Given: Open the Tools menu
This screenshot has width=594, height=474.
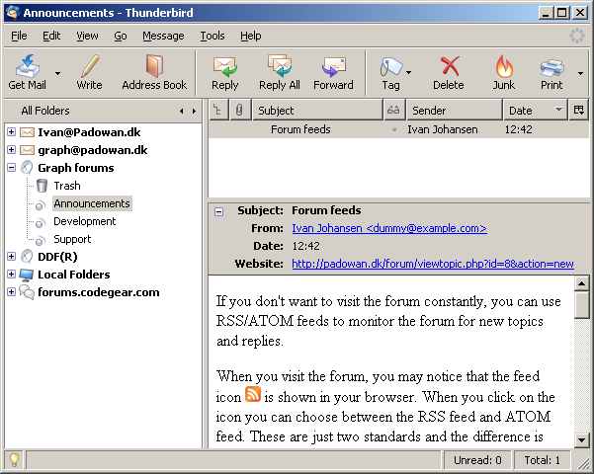Looking at the screenshot, I should click(x=212, y=36).
